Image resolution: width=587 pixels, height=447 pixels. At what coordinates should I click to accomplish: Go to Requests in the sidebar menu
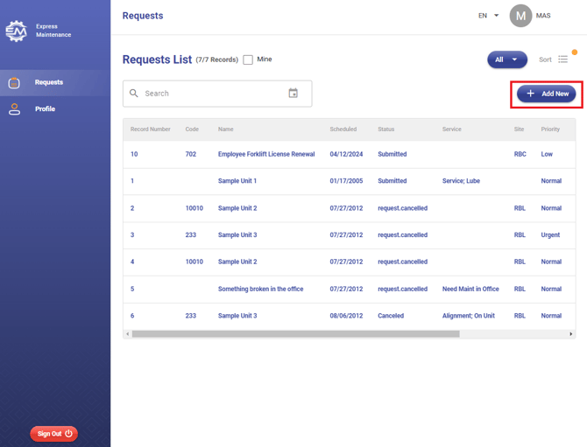coord(49,82)
